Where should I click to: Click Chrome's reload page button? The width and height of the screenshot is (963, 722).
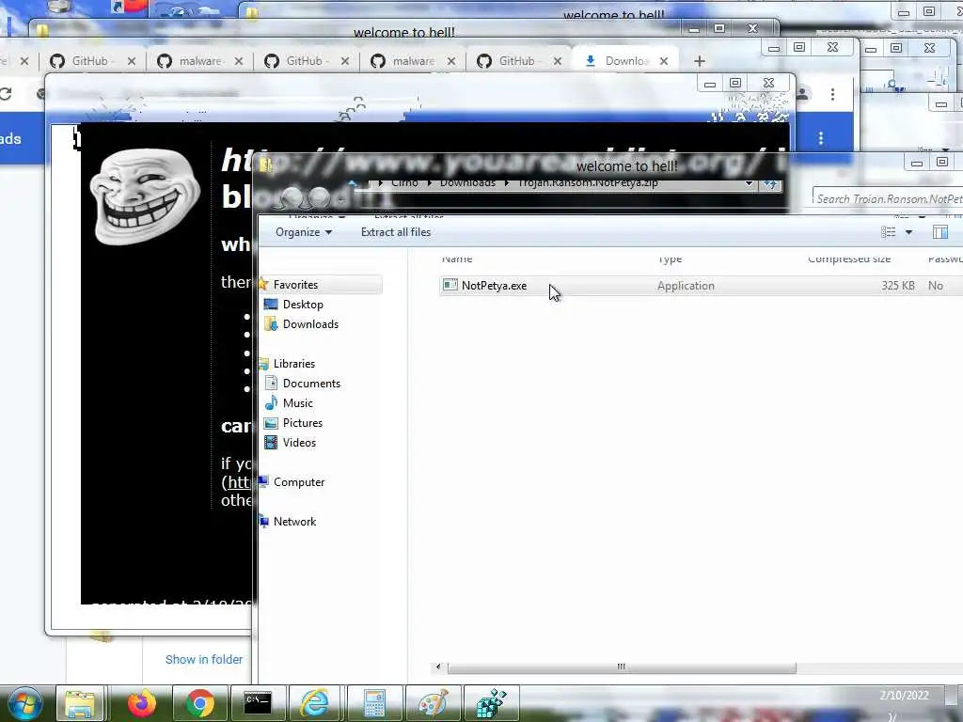(6, 94)
